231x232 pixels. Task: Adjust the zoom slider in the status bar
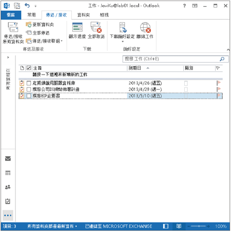point(199,226)
